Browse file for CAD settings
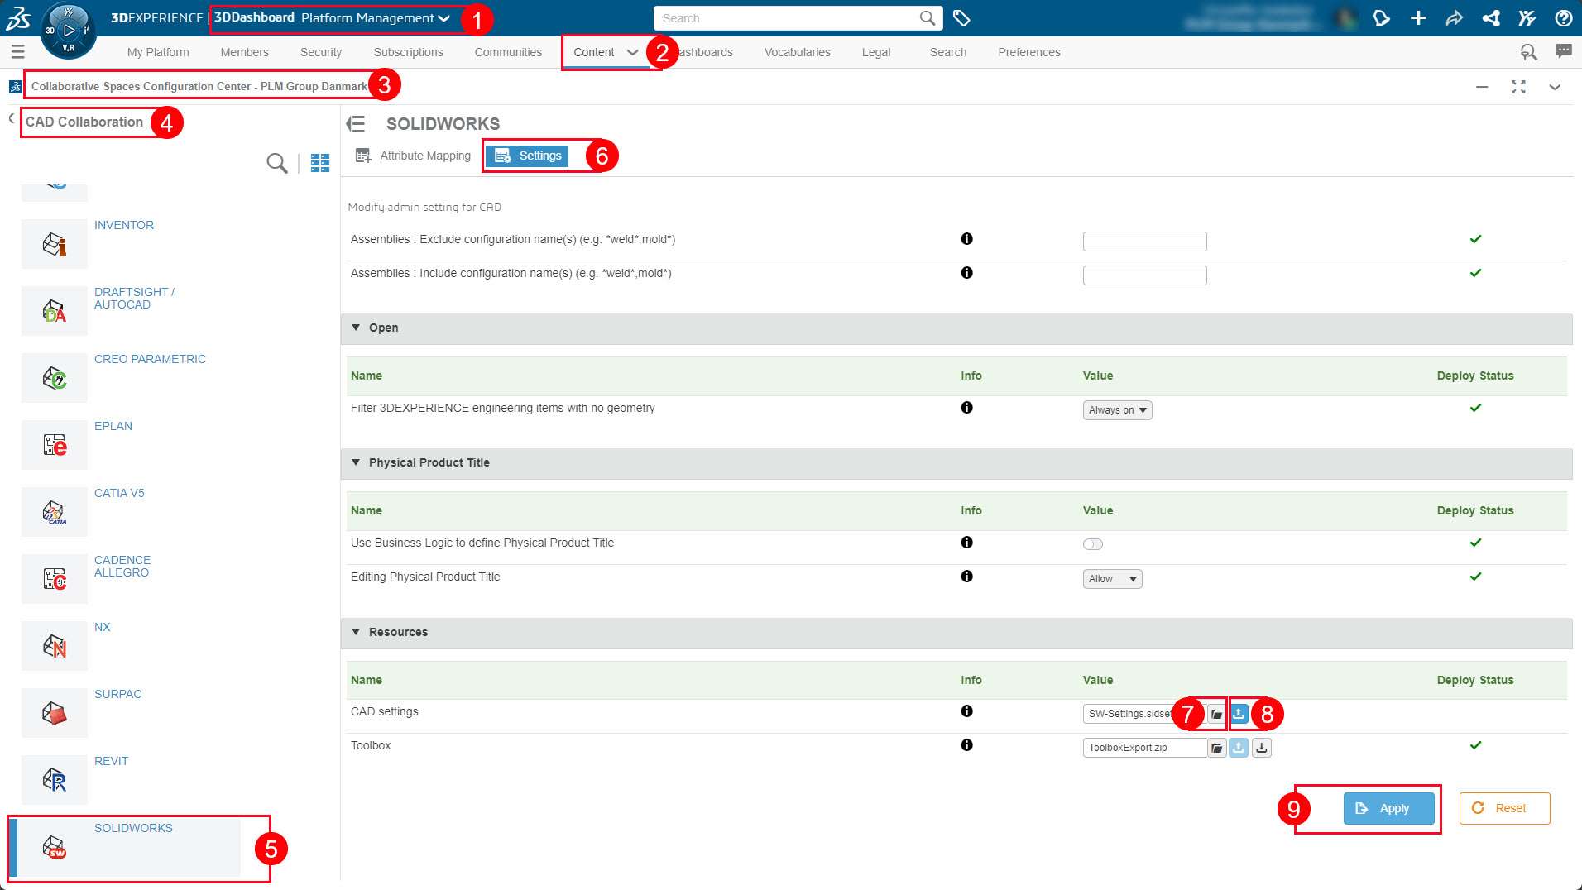This screenshot has height=890, width=1582. 1216,714
